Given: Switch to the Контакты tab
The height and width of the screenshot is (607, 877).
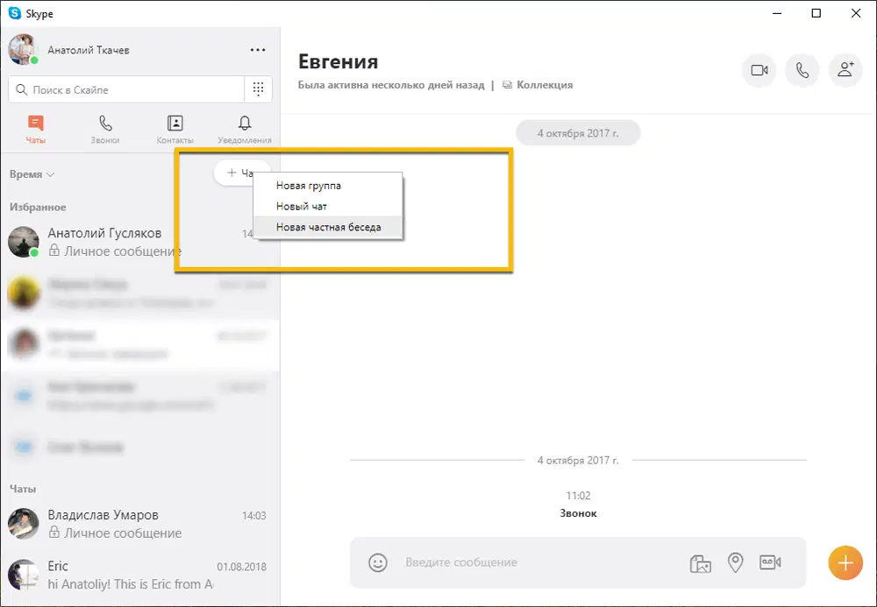Looking at the screenshot, I should pos(175,130).
